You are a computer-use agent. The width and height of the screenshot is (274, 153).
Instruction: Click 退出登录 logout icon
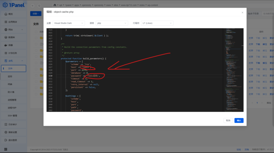(x=6, y=140)
